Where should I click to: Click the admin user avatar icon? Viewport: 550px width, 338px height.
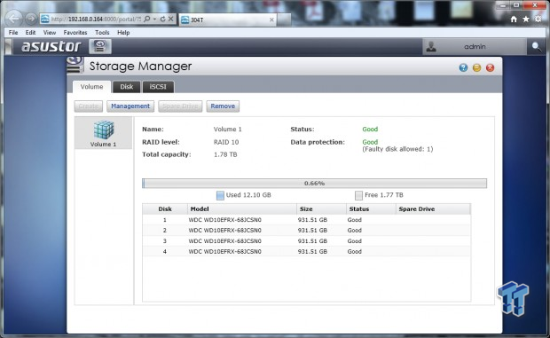click(431, 47)
